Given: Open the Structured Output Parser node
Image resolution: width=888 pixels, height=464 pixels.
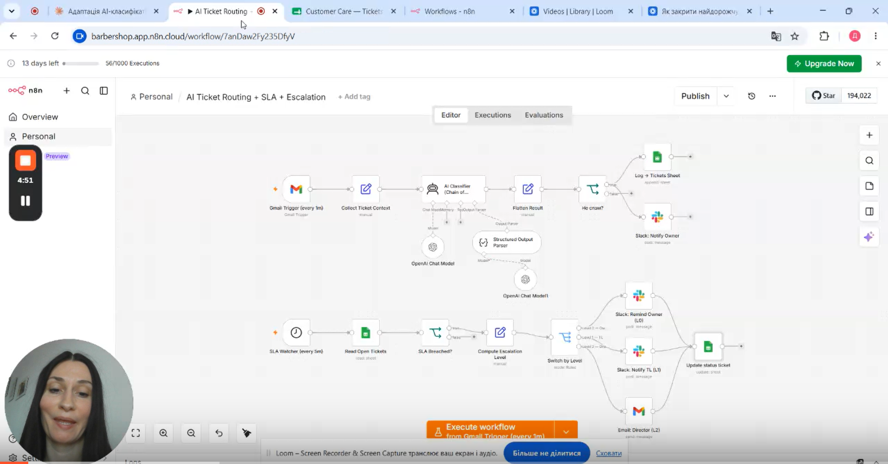Looking at the screenshot, I should 507,242.
